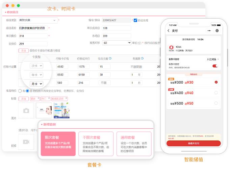Tap the back arrow on the payment screen
230x170 pixels.
pyautogui.click(x=169, y=30)
